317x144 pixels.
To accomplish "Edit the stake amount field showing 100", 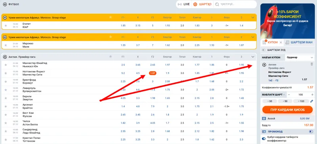I will [301, 95].
